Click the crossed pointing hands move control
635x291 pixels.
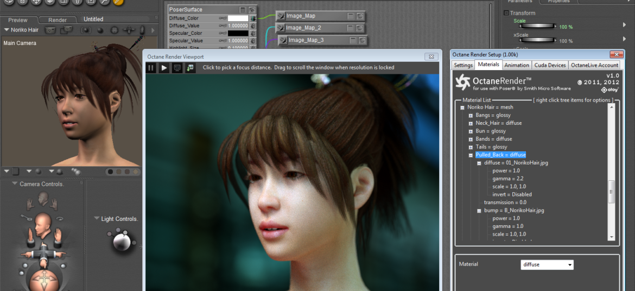point(42,255)
